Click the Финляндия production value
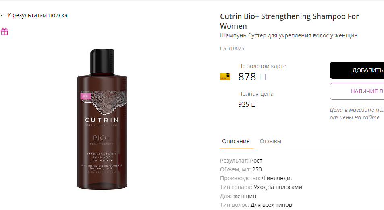 coord(278,178)
